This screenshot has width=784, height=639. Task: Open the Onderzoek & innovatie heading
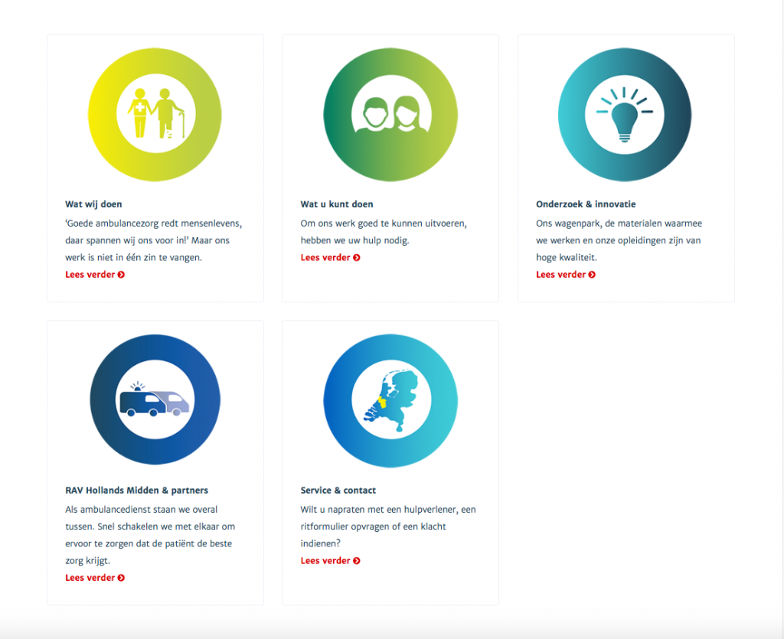tap(586, 204)
